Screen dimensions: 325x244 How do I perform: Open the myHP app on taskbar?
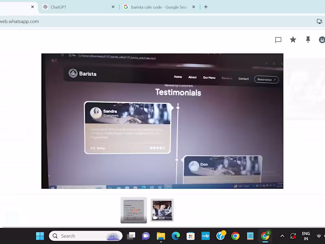[x=206, y=236]
